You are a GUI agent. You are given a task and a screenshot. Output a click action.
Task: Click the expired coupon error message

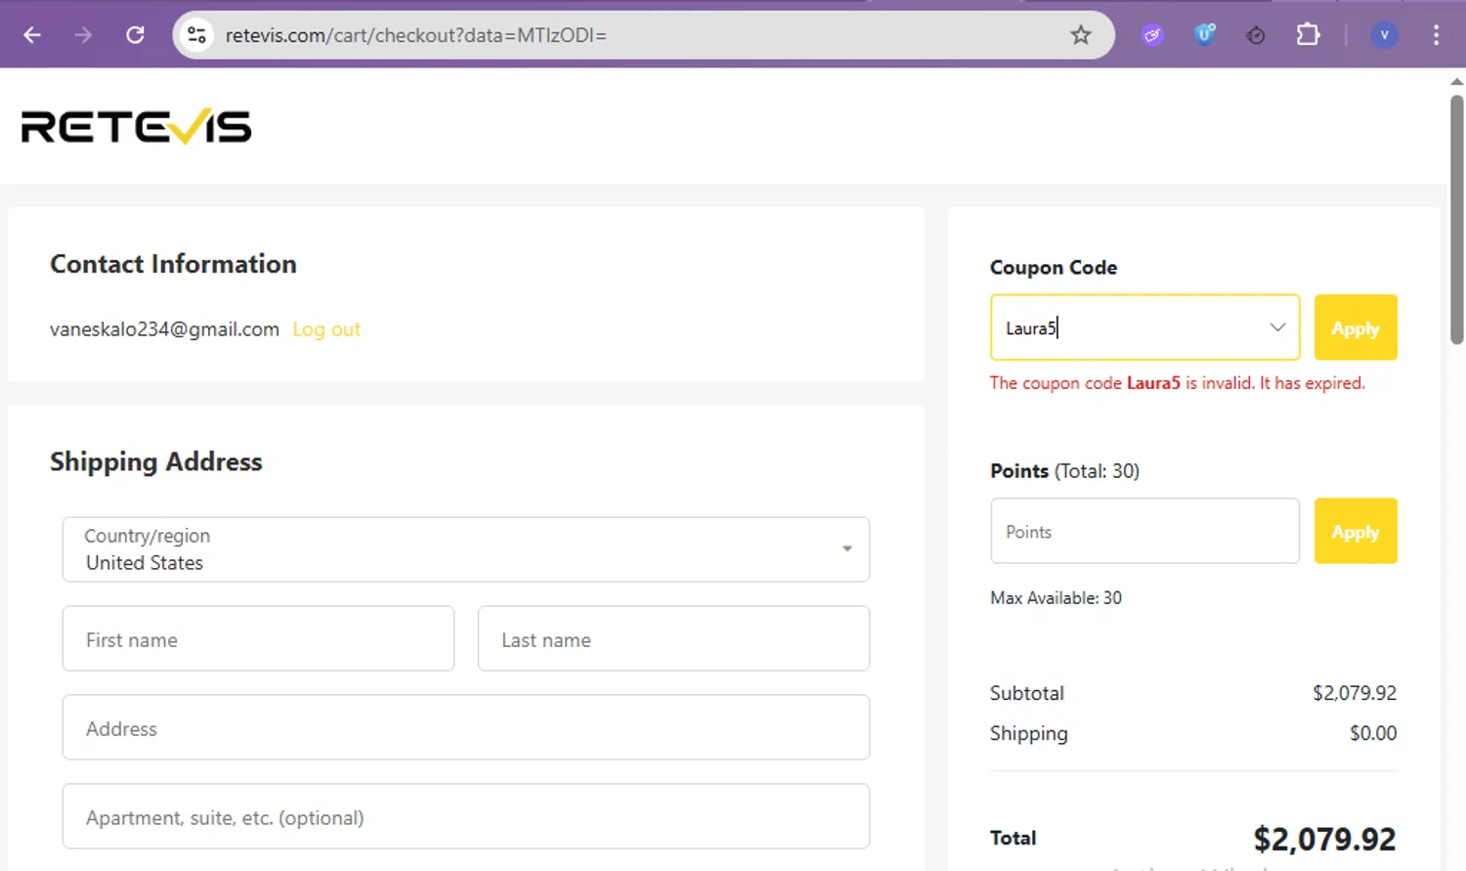pos(1178,383)
